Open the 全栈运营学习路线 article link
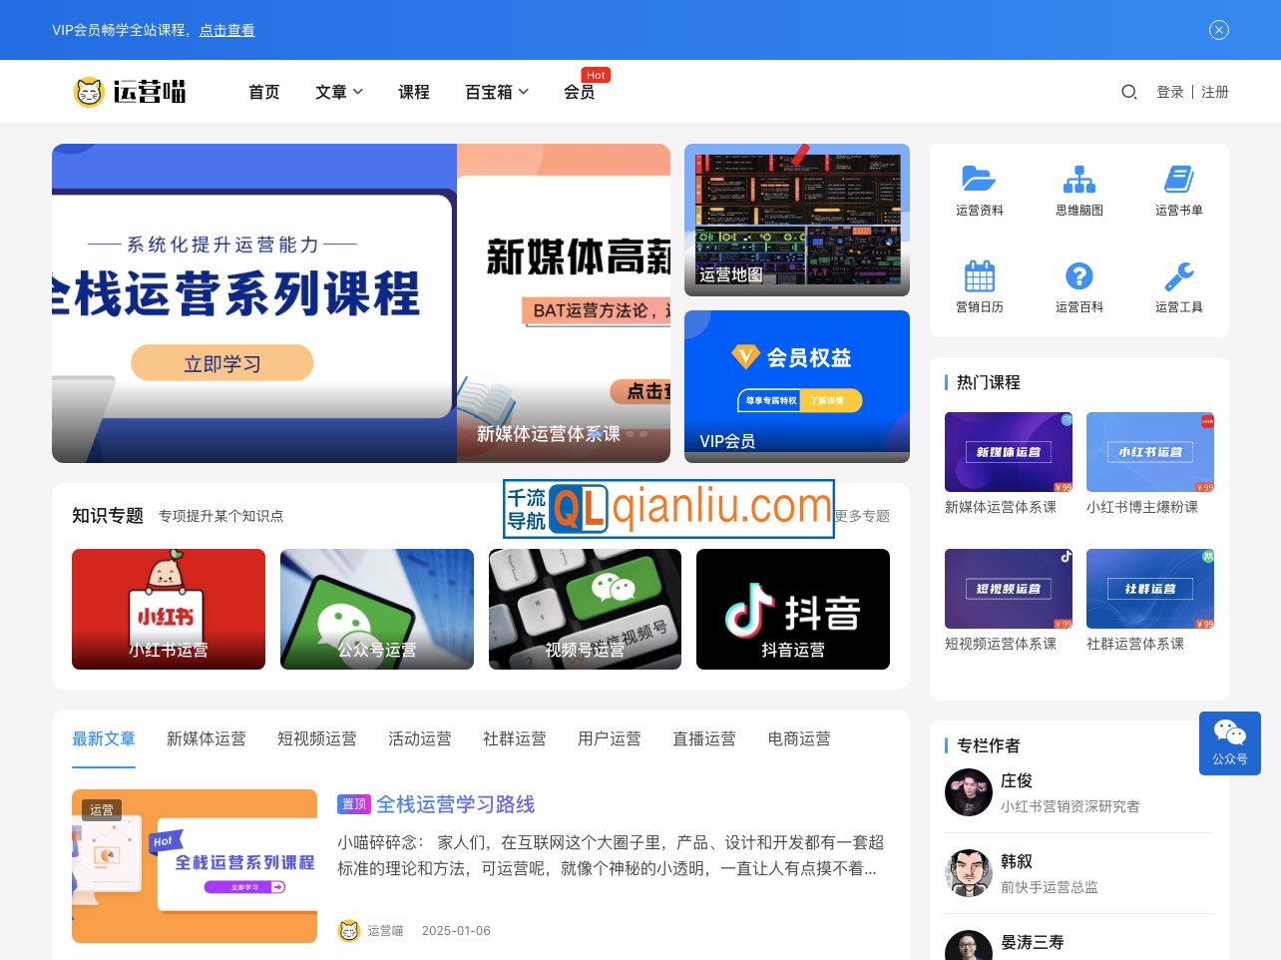This screenshot has width=1281, height=960. (457, 804)
